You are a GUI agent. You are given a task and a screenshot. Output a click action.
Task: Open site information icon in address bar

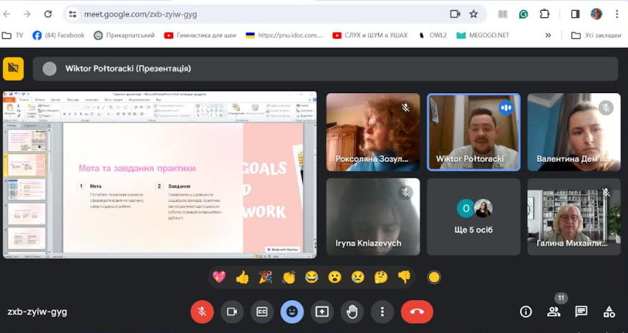point(72,14)
